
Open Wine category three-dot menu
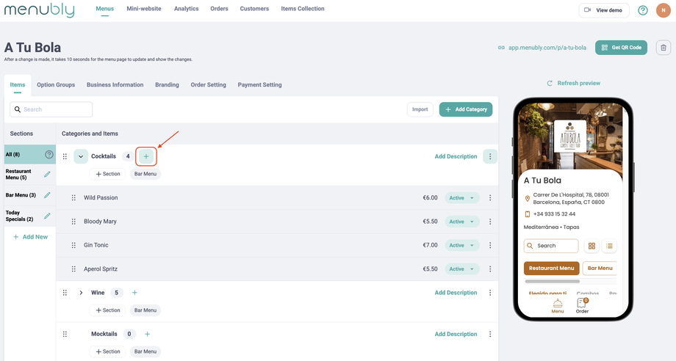click(490, 293)
